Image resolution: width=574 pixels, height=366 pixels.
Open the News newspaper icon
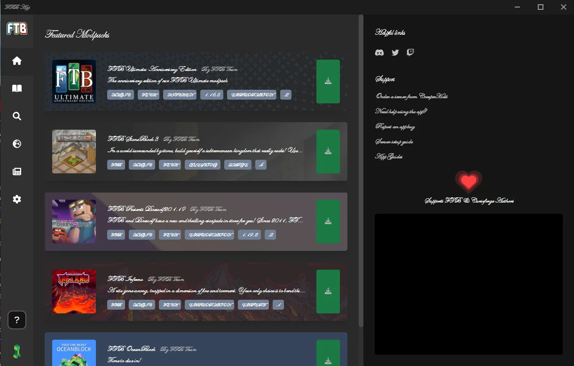[17, 171]
